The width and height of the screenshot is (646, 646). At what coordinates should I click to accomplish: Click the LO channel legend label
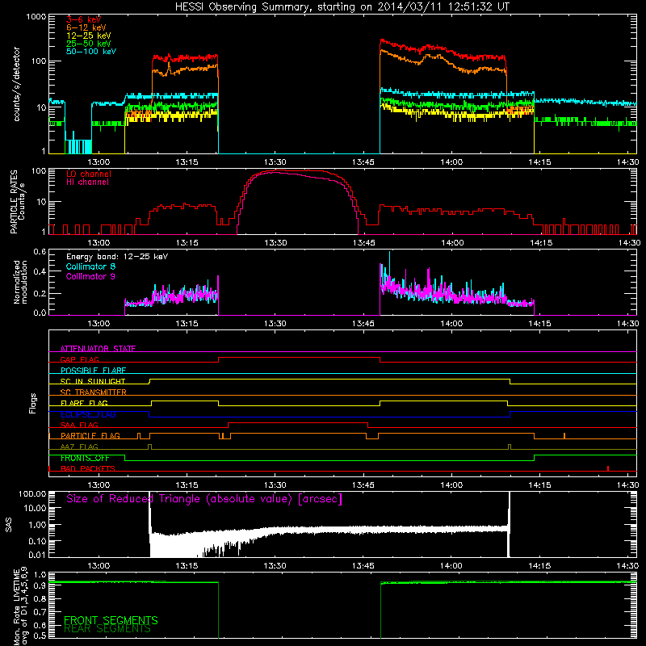point(89,174)
